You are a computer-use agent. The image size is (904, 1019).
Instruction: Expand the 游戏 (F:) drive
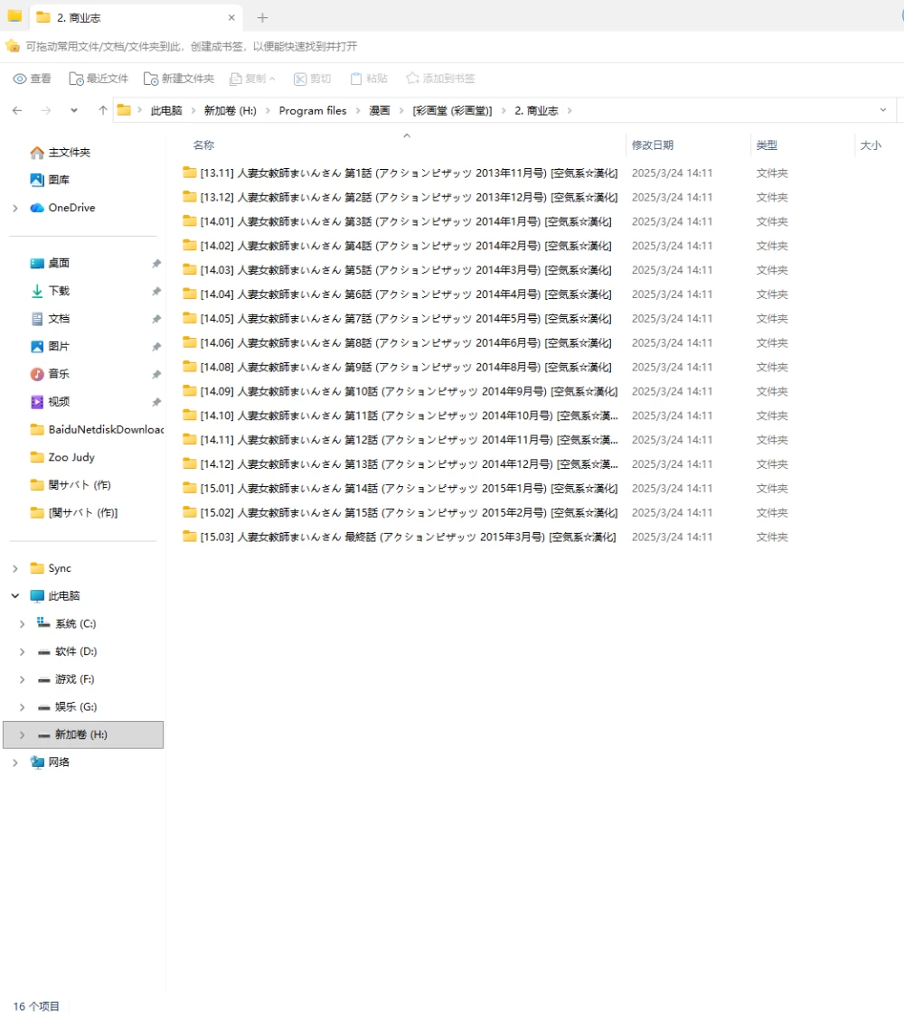pyautogui.click(x=22, y=679)
